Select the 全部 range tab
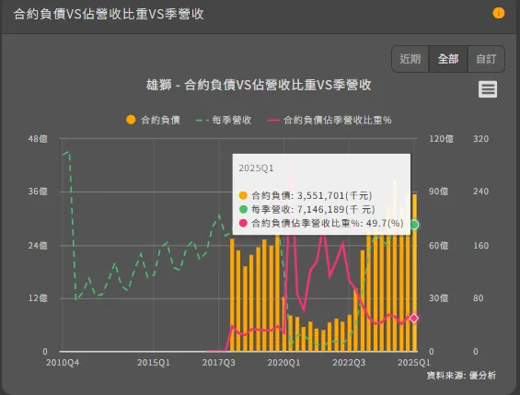 448,59
